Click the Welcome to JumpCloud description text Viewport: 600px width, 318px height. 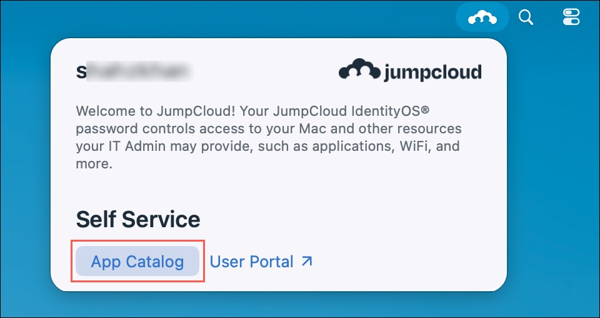(x=268, y=137)
